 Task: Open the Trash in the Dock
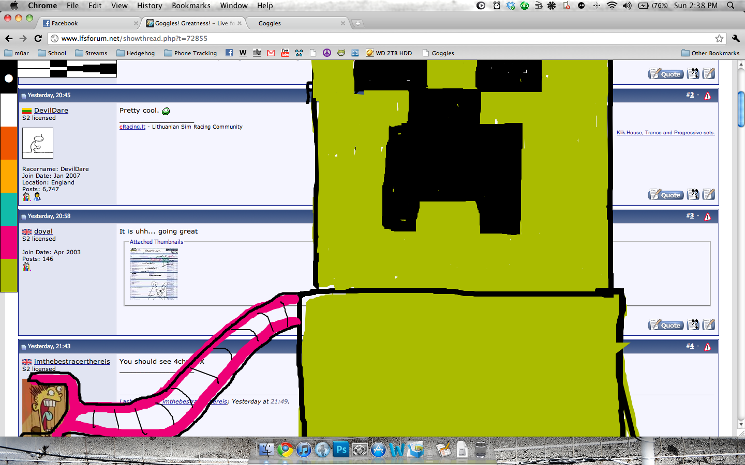coord(481,450)
